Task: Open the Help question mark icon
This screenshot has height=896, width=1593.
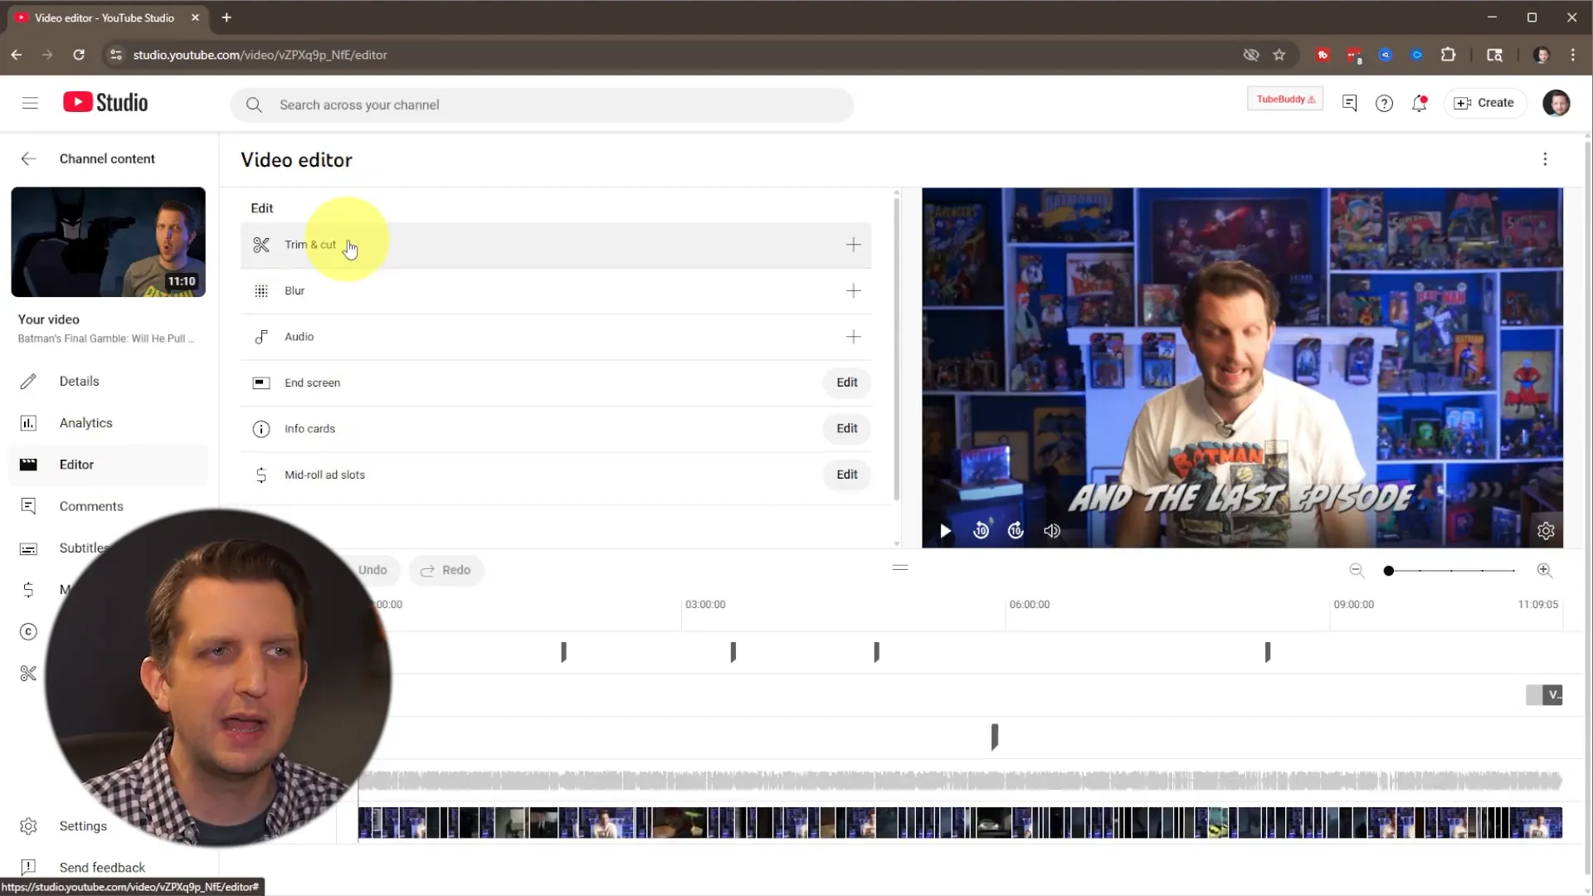Action: [1384, 103]
